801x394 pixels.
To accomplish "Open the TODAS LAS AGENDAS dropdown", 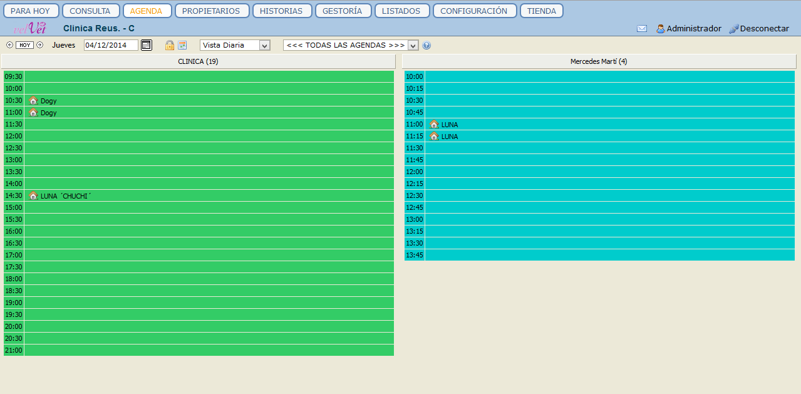I will [413, 45].
